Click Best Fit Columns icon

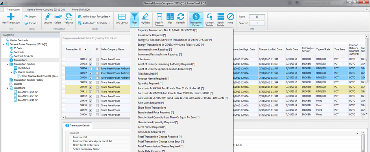click(159, 17)
